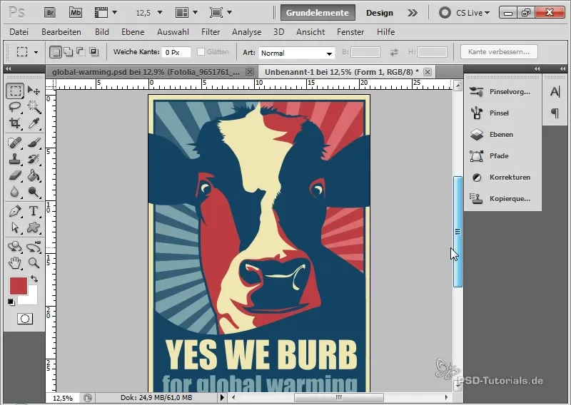Choose Add to selection mode
This screenshot has height=405, width=571.
coord(68,52)
